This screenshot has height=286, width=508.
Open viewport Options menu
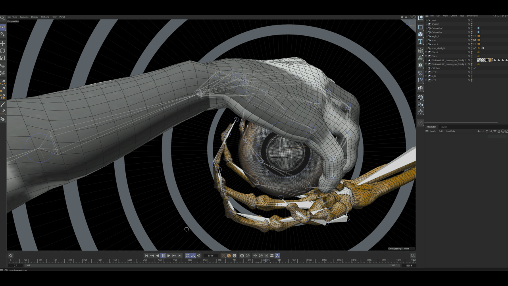tap(45, 17)
